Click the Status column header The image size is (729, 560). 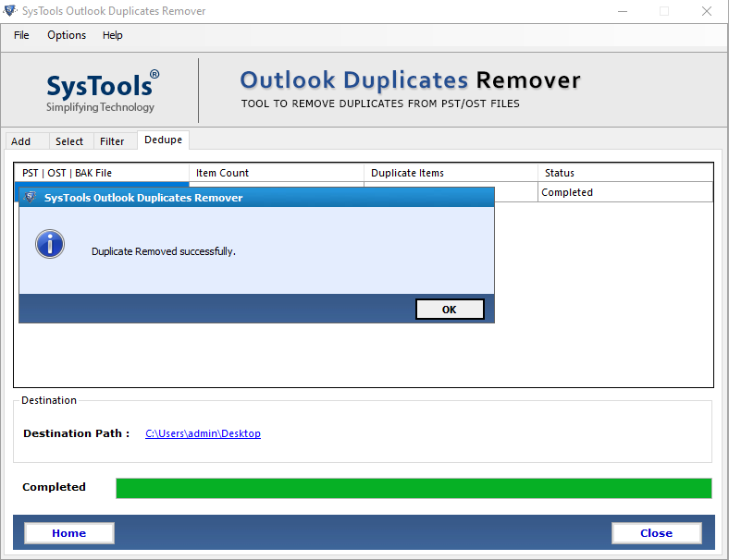coord(625,173)
